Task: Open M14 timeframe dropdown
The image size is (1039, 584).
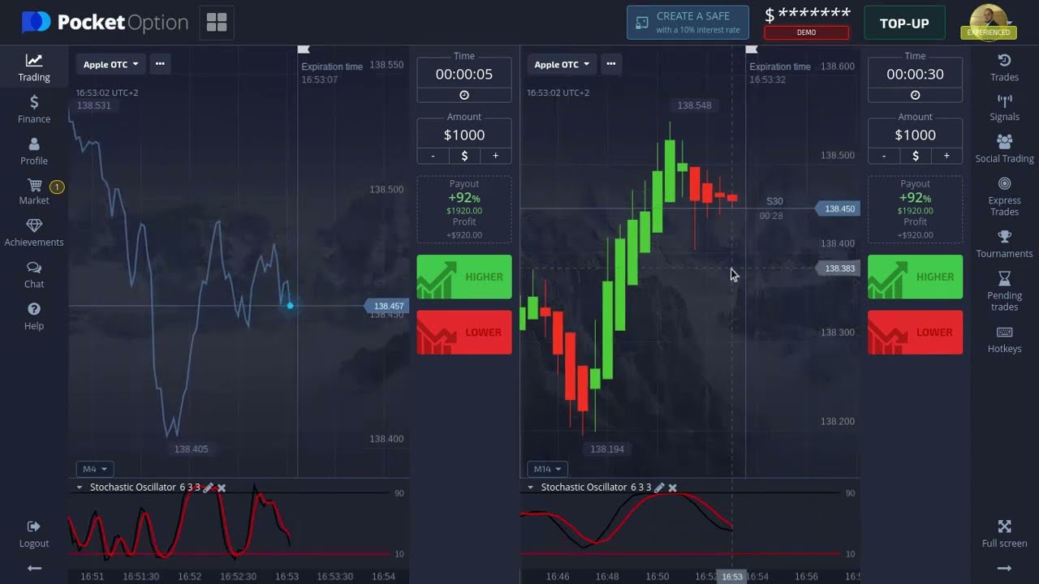Action: click(547, 469)
